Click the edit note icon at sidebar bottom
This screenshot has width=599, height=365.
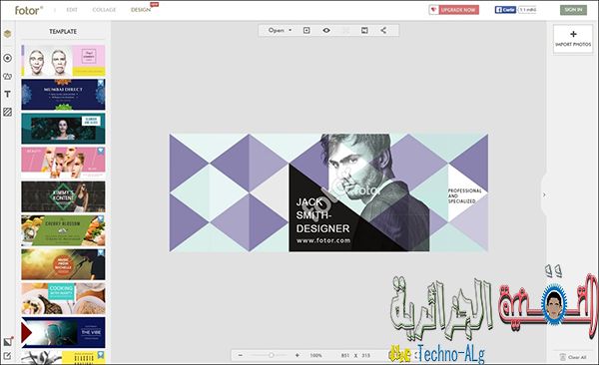click(7, 356)
